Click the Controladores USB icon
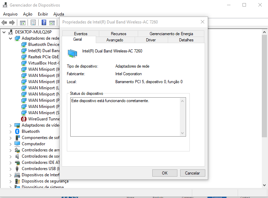The width and height of the screenshot is (268, 198). [17, 169]
